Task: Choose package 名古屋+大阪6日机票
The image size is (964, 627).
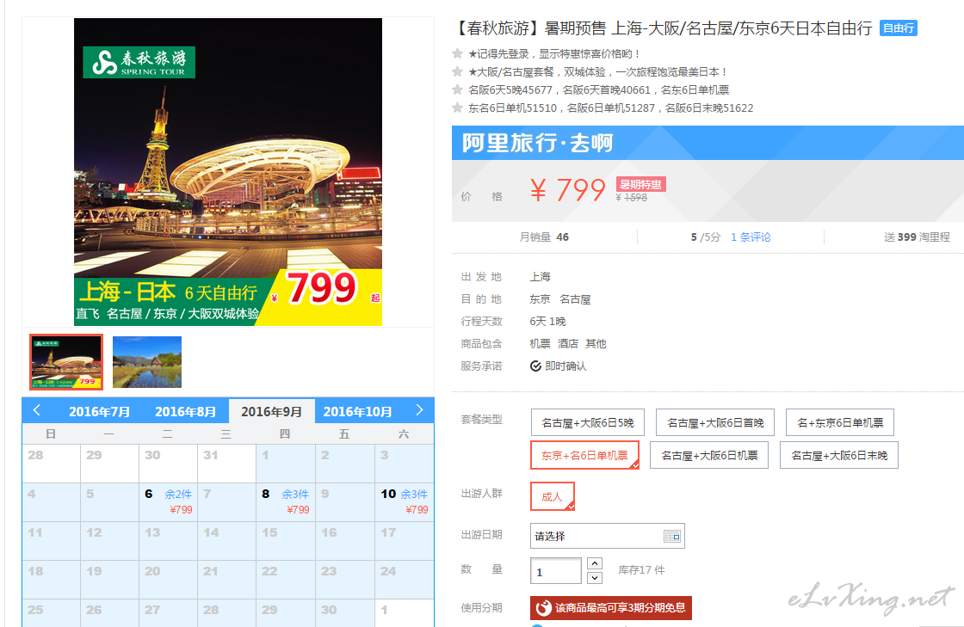Action: click(709, 455)
